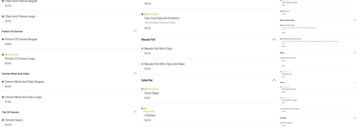Open the Omelette category in the sidebar
357x127 pixels.
point(283,118)
